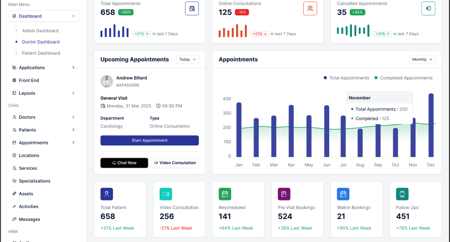Toggle Completed Appointments legend series
The height and width of the screenshot is (242, 450).
pyautogui.click(x=403, y=78)
